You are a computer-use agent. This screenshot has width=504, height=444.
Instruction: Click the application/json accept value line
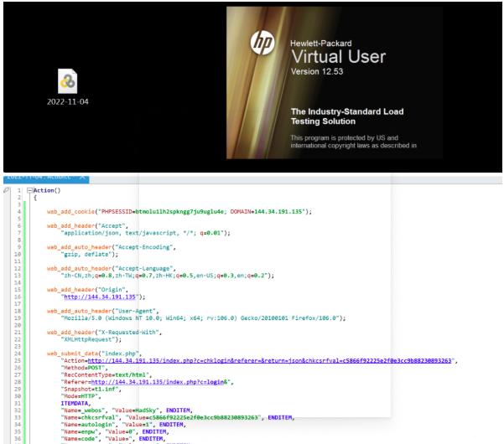(x=145, y=233)
